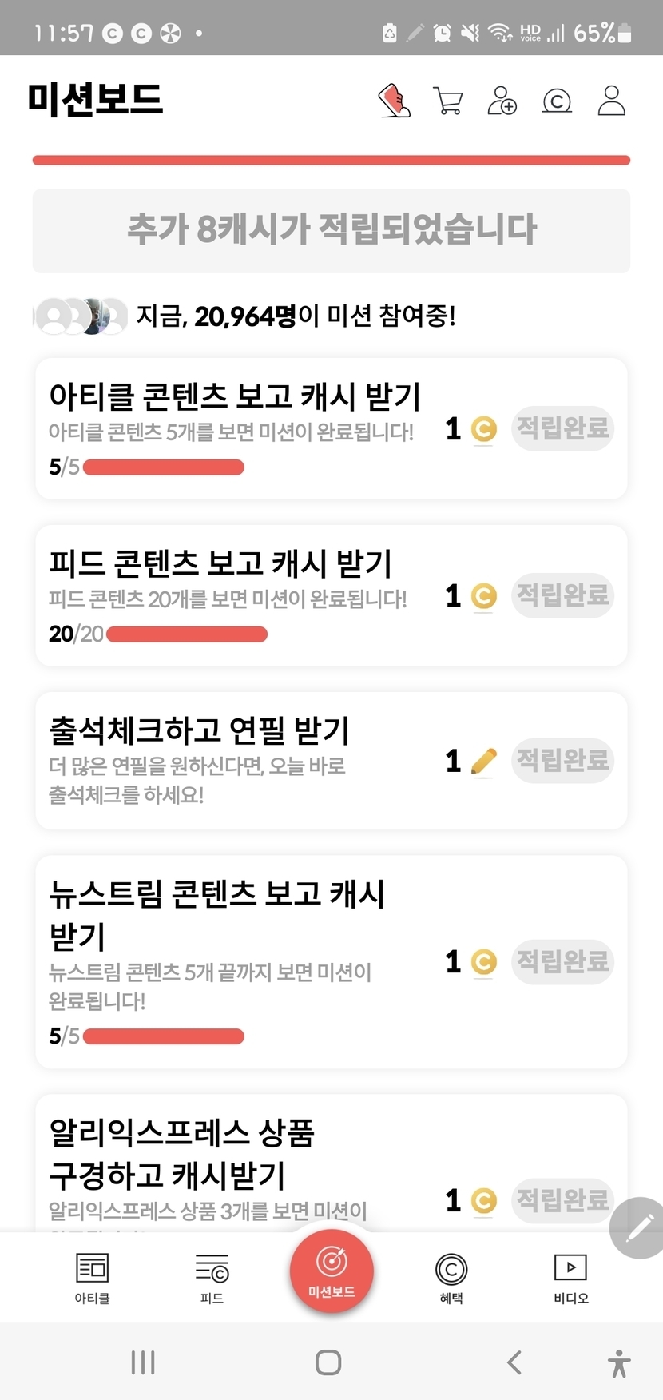Viewport: 663px width, 1400px height.
Task: Switch to the 피드 tab
Action: click(212, 1277)
